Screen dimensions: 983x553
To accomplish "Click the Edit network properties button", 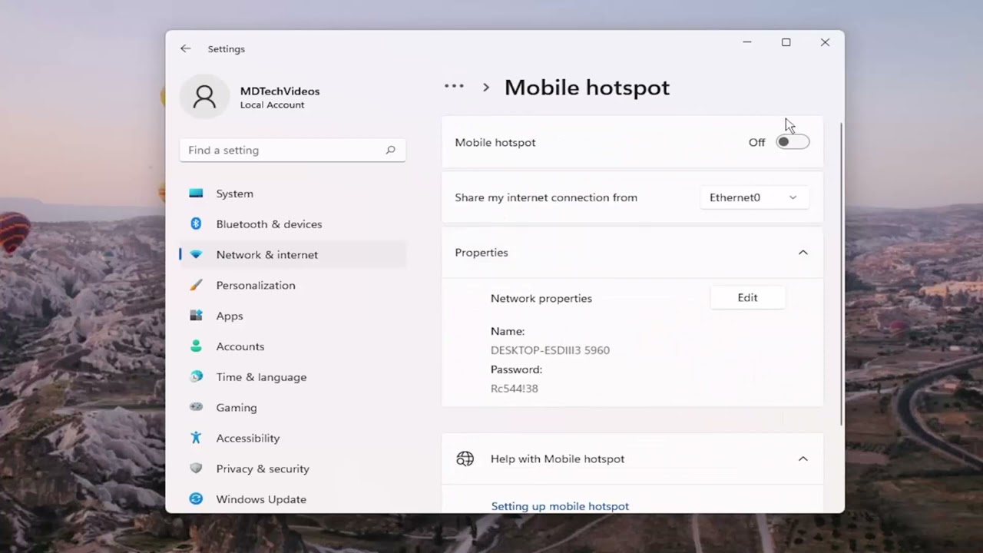I will (747, 298).
